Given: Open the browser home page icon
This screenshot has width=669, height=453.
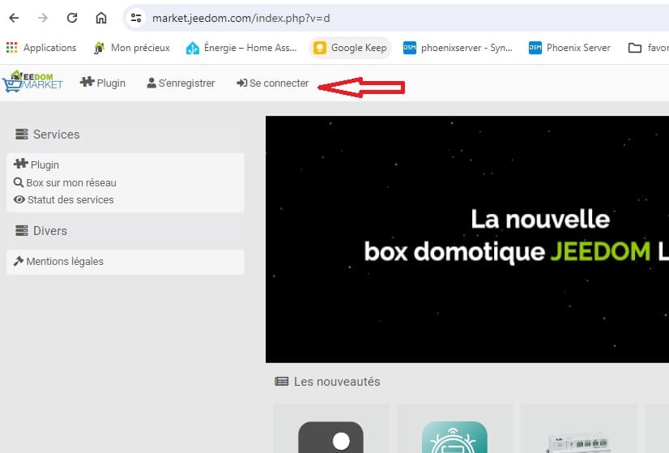Looking at the screenshot, I should (x=101, y=18).
